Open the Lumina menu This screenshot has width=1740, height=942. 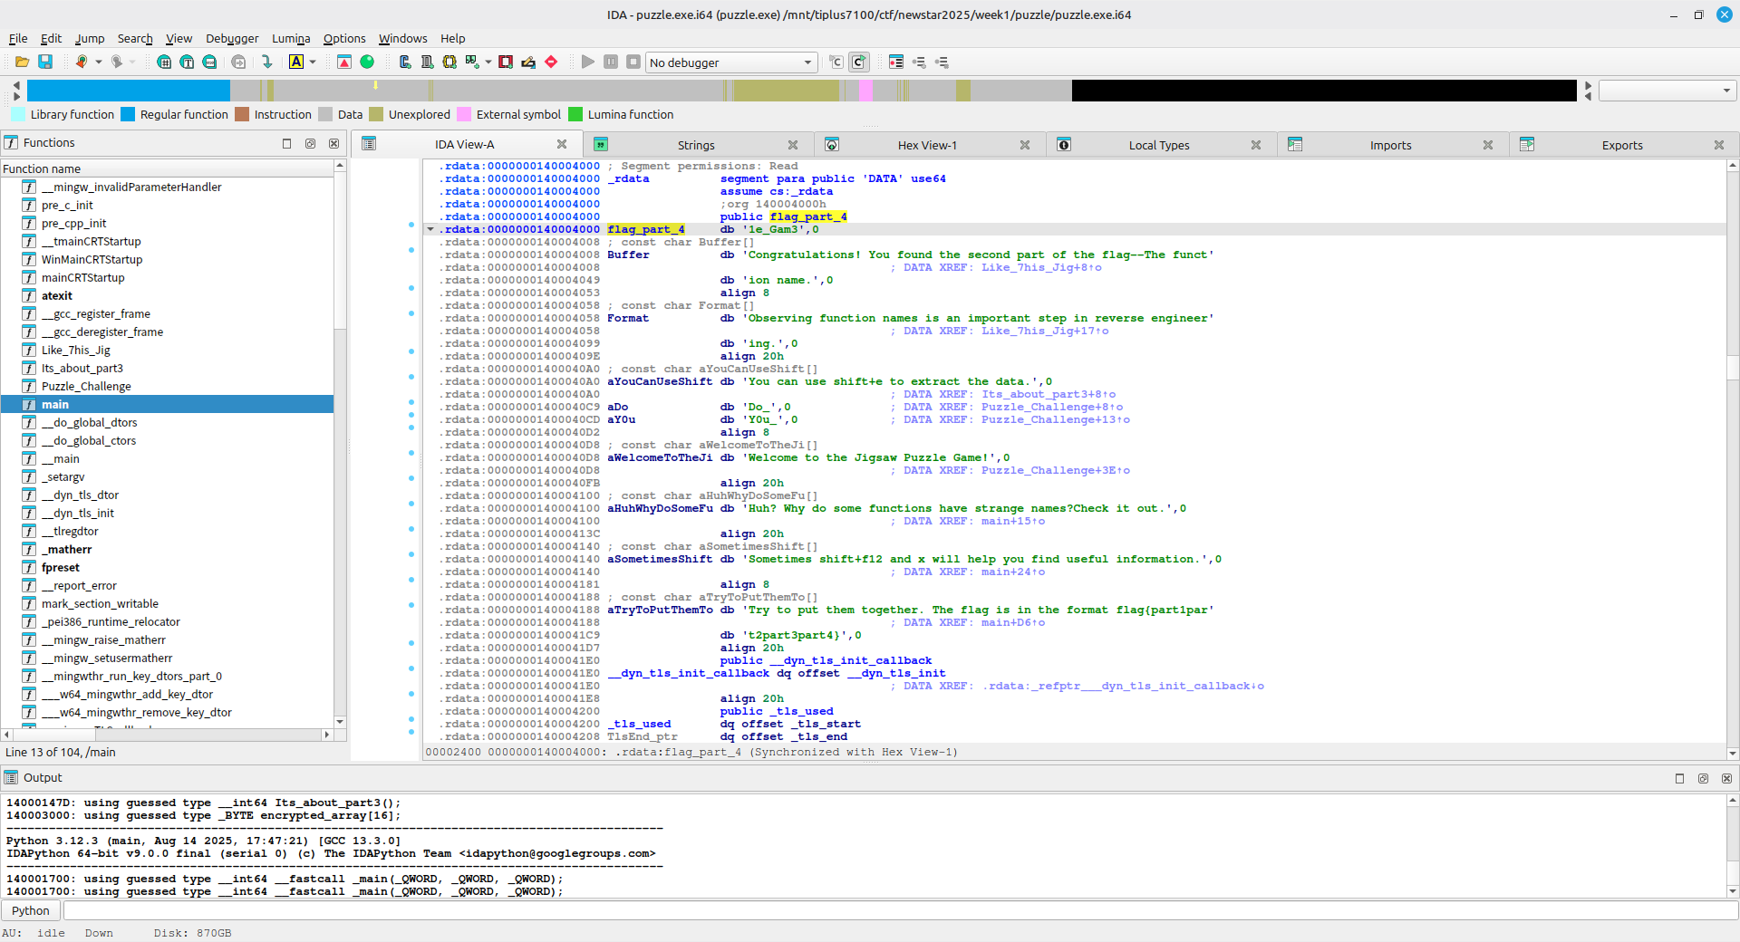click(291, 38)
